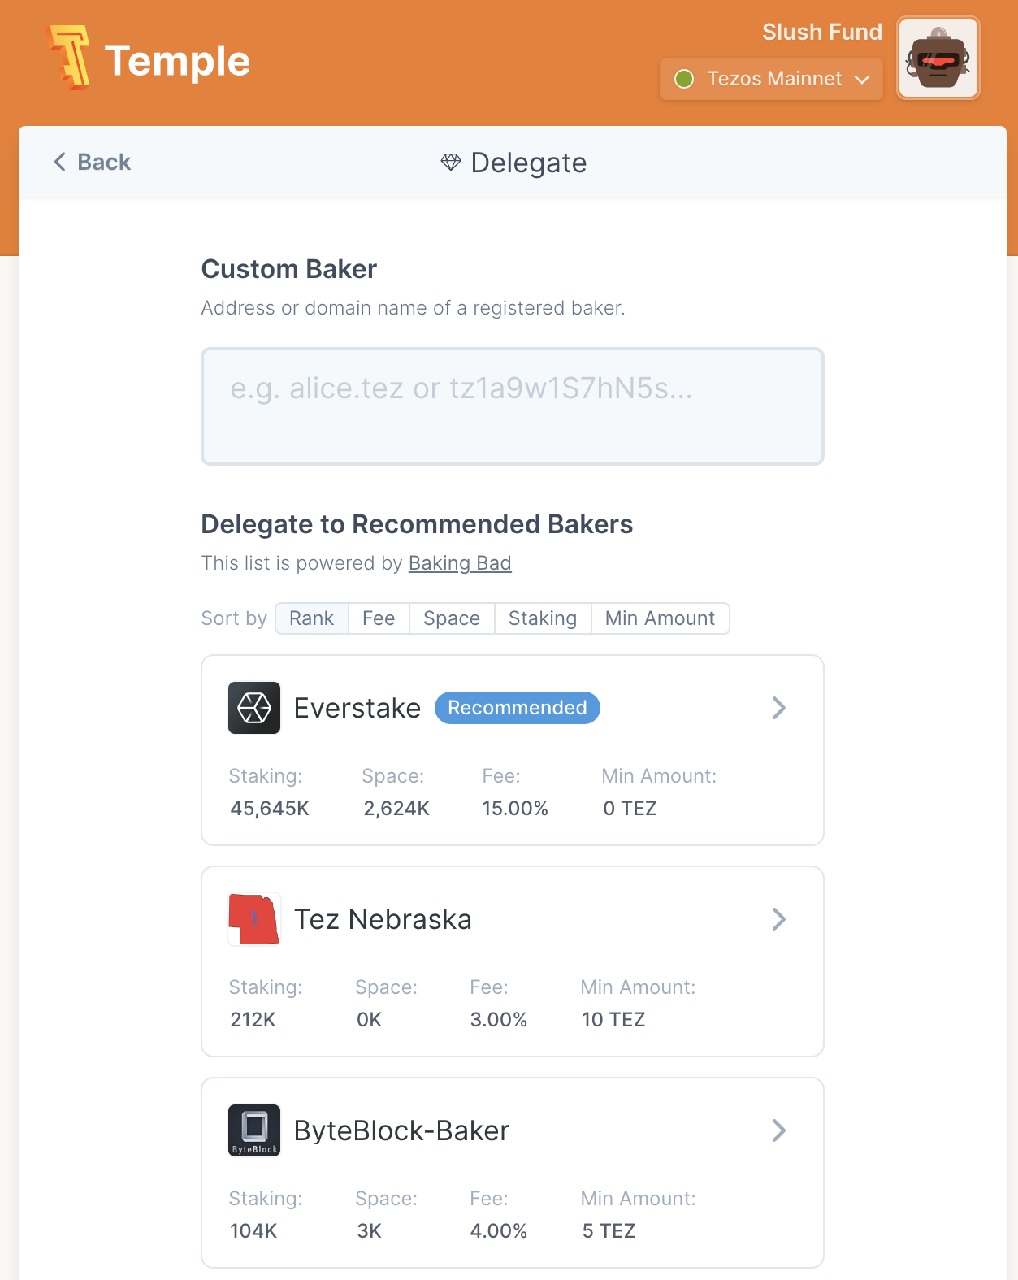This screenshot has width=1018, height=1280.
Task: Sort bakers by Min Amount
Action: [x=661, y=618]
